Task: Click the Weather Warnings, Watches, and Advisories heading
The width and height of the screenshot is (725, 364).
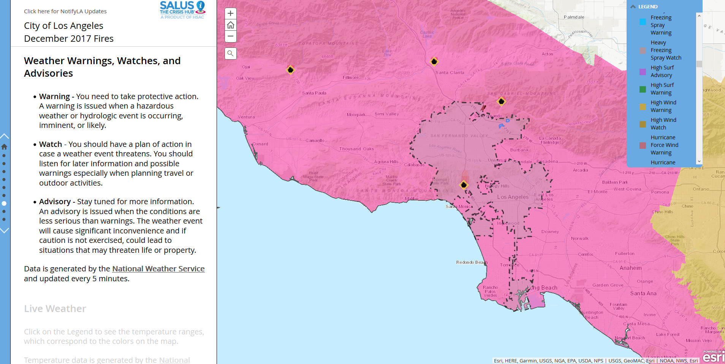Action: tap(102, 67)
